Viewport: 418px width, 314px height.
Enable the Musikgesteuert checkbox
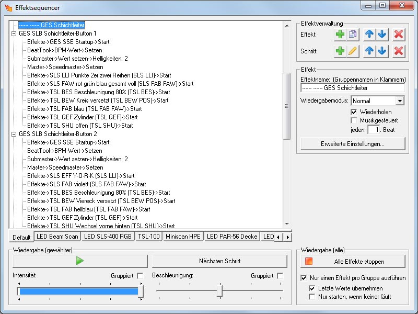coord(354,121)
